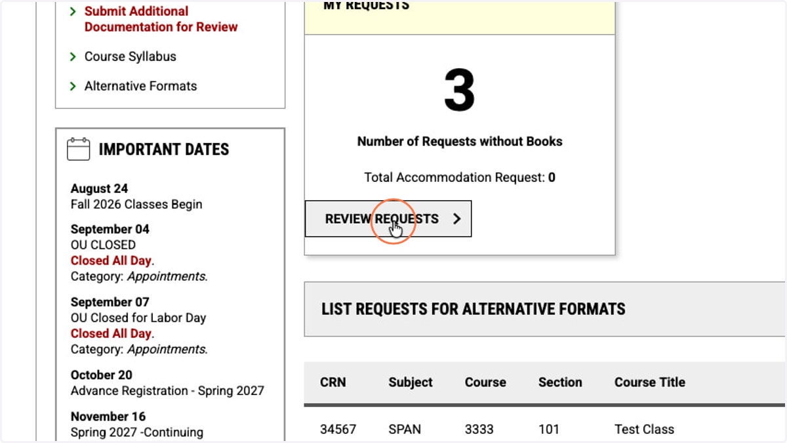
Task: Click 'Advance Registration - Spring 2027' text
Action: [167, 390]
